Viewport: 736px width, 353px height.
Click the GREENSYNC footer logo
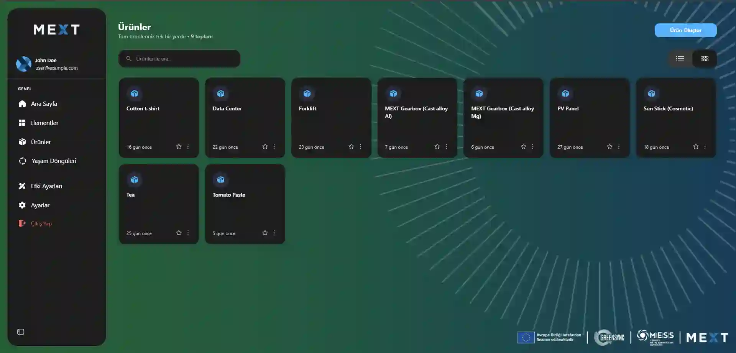pyautogui.click(x=609, y=337)
